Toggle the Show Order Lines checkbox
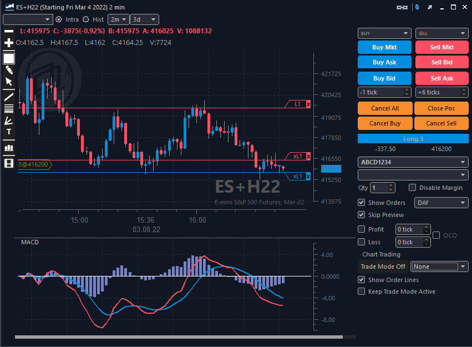The width and height of the screenshot is (472, 347). [361, 280]
